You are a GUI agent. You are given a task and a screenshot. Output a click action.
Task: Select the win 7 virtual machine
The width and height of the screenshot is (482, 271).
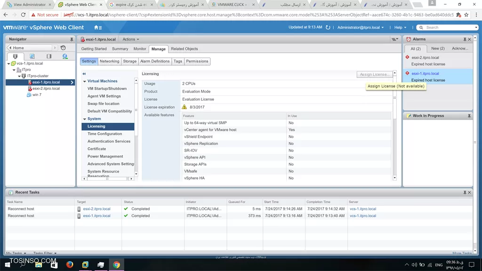click(x=37, y=95)
